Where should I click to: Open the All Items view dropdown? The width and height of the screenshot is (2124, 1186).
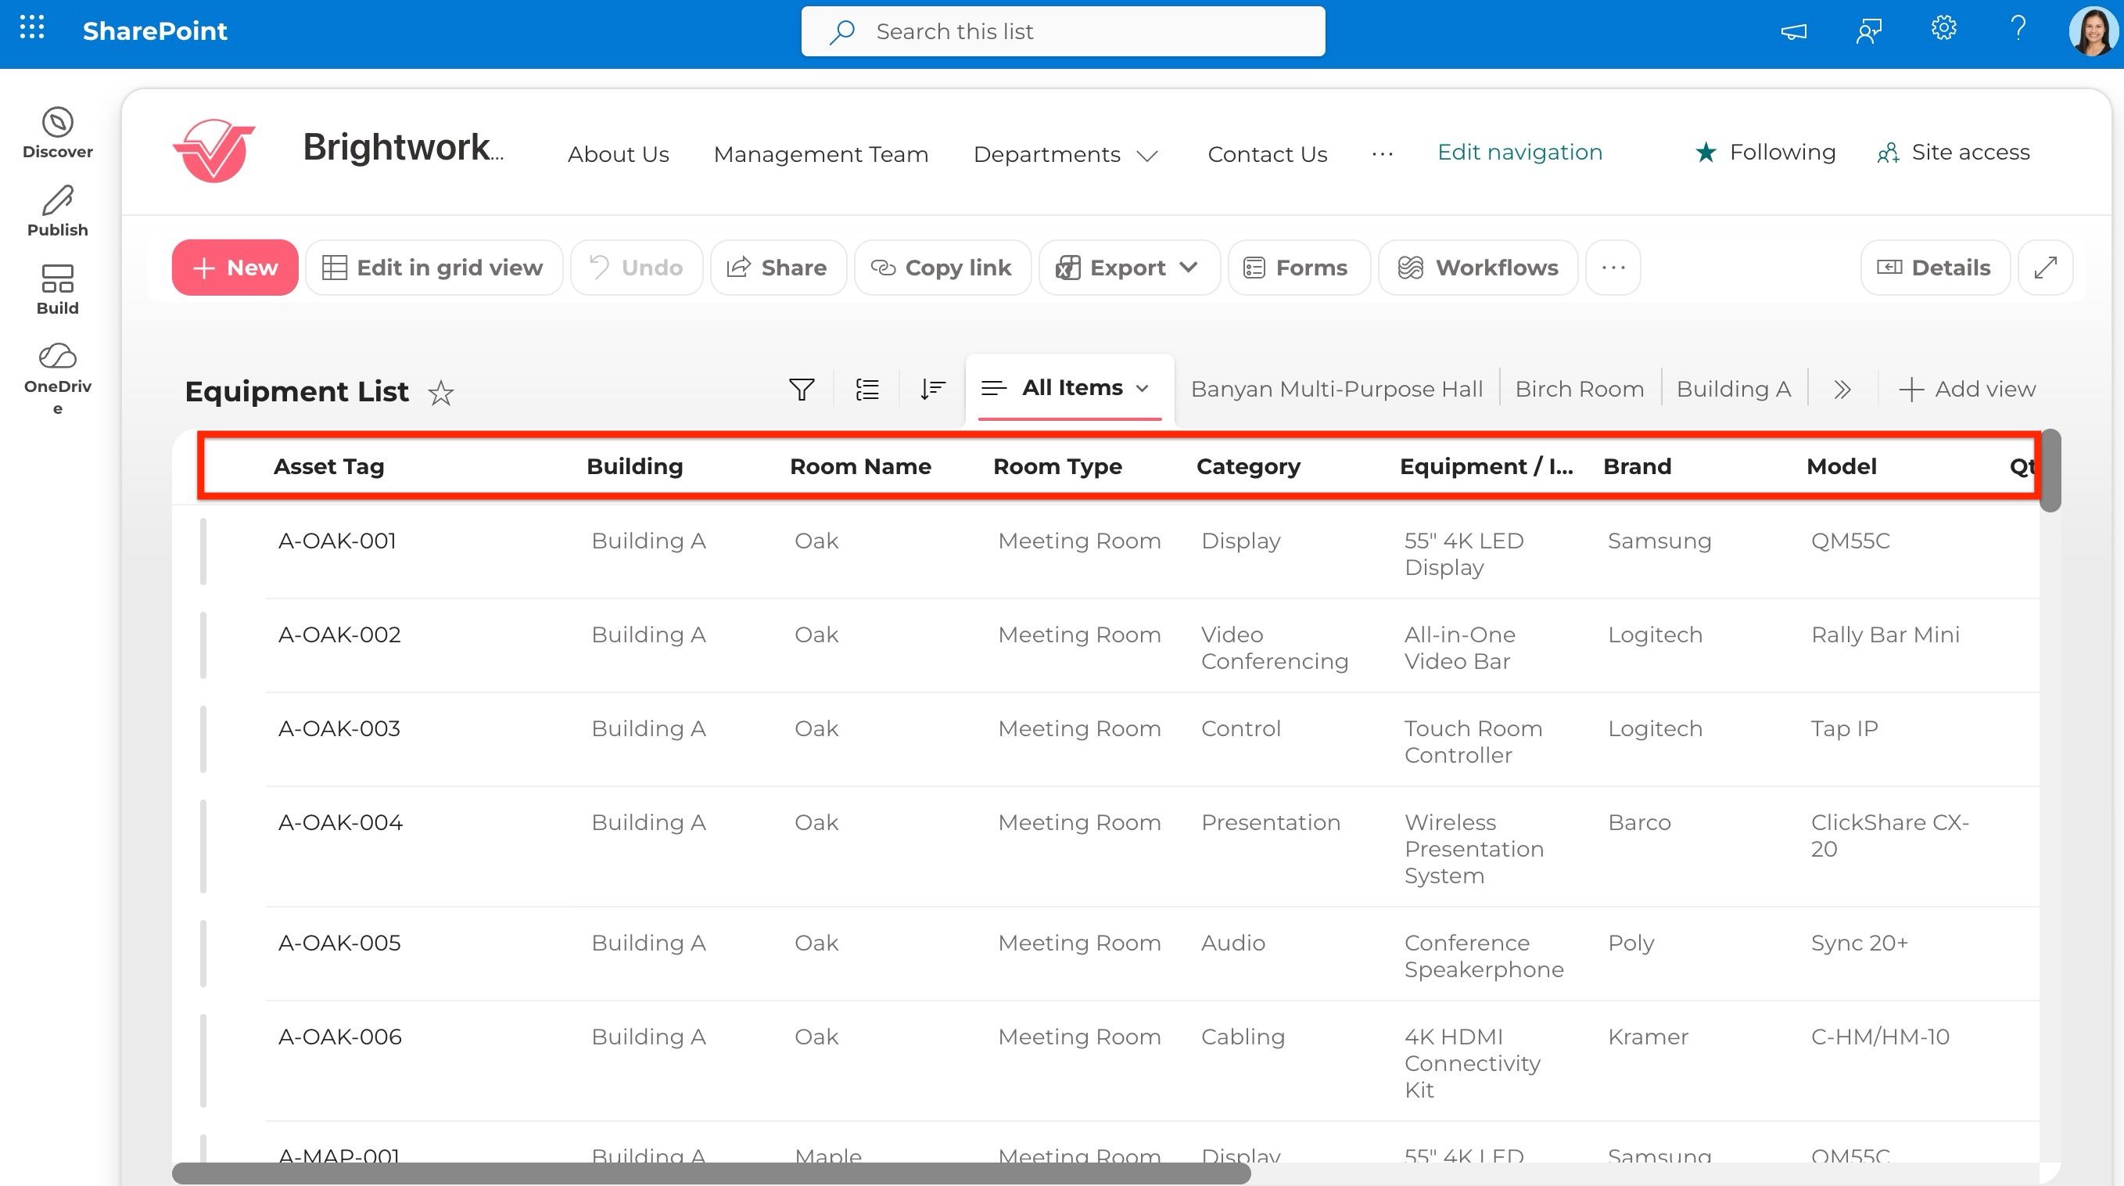[1069, 387]
